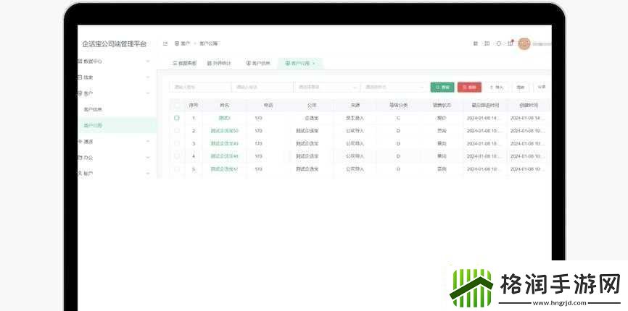Click the 姓名 column header
Screen dimensions: 628x311
point(225,106)
